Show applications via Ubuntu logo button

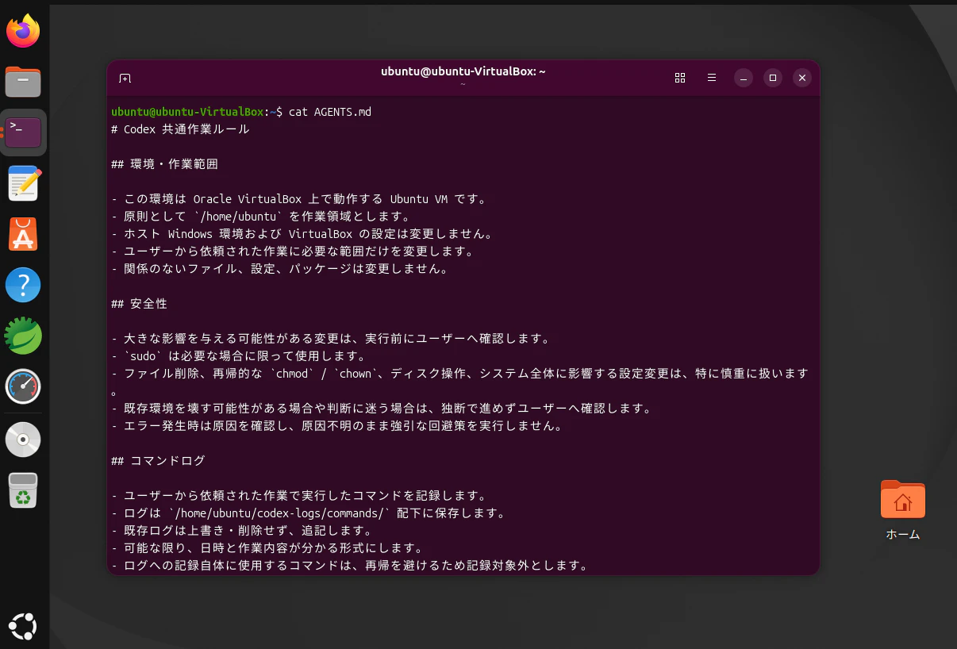[x=23, y=626]
